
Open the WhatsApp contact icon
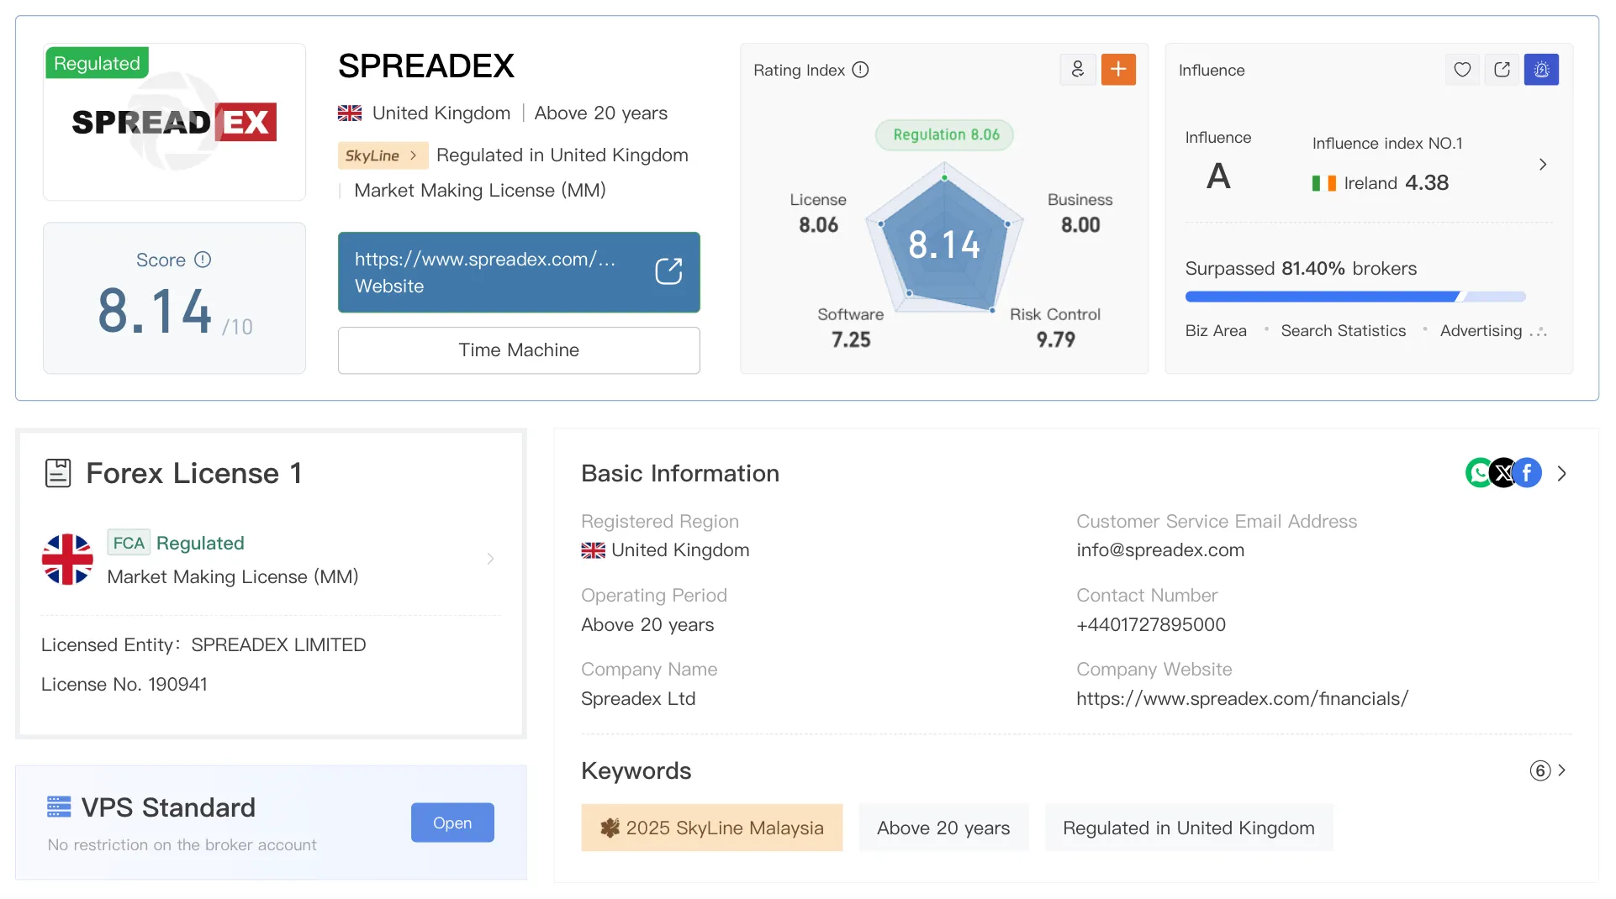pyautogui.click(x=1479, y=473)
